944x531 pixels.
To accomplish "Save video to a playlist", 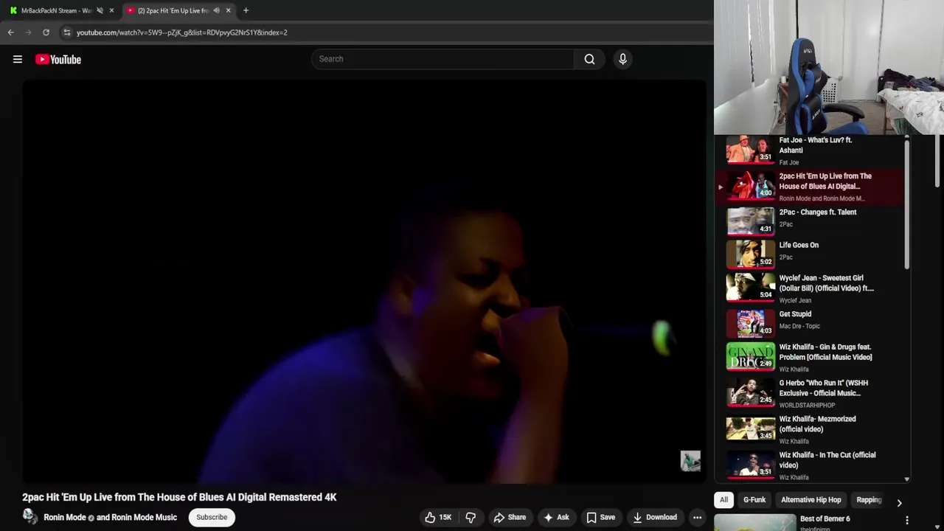I will (600, 517).
